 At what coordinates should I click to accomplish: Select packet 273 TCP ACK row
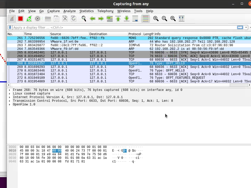point(129,81)
